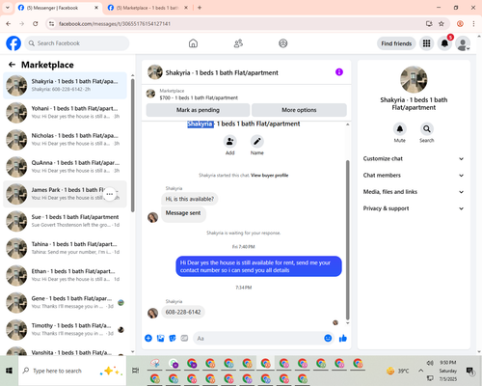Image resolution: width=482 pixels, height=386 pixels.
Task: Open View buyer profile link
Action: (x=269, y=176)
